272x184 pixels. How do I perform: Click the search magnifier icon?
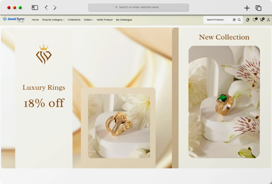(239, 20)
